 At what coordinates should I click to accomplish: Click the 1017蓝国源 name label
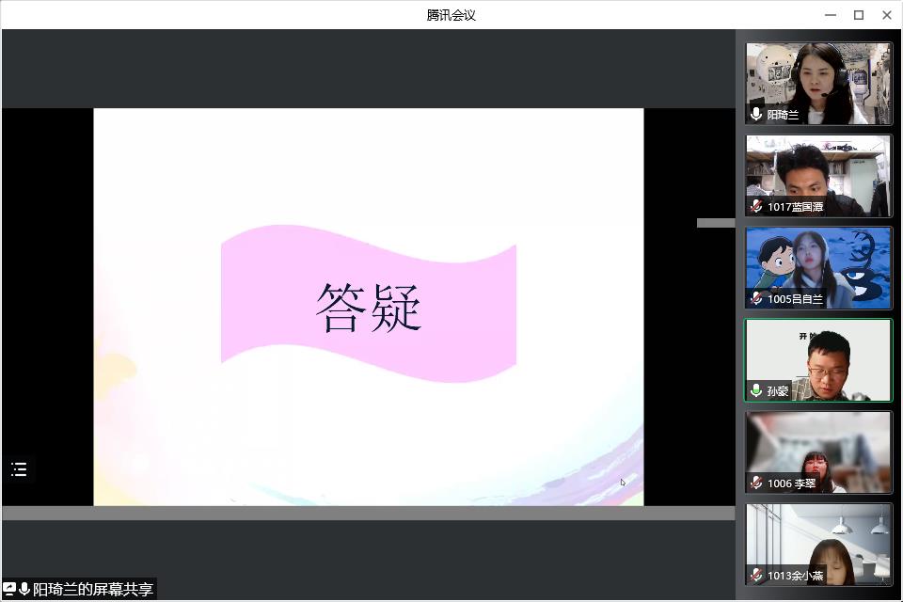(x=795, y=207)
